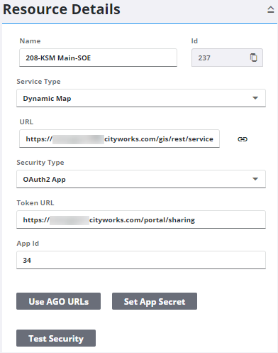This screenshot has width=278, height=353.
Task: Open the URL link icon
Action: 243,139
